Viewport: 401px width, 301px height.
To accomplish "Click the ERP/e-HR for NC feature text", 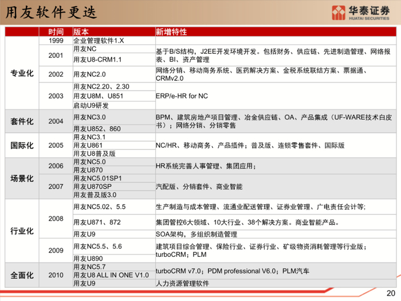I will [x=182, y=96].
